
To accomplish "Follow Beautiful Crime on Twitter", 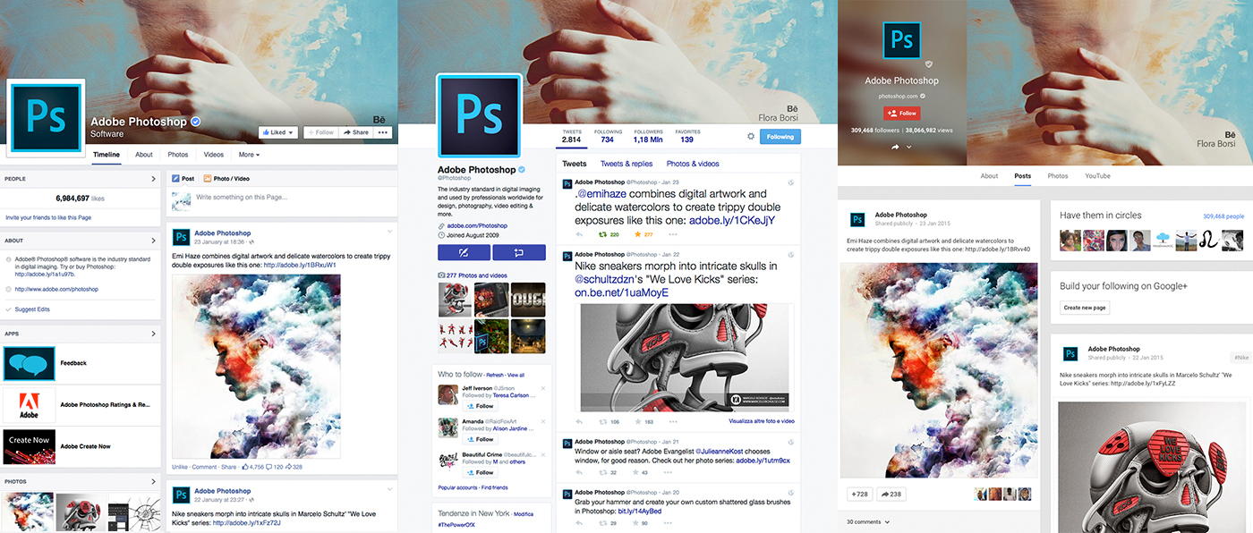I will coord(480,472).
